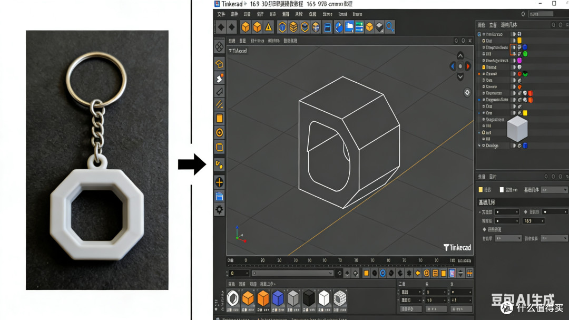Image resolution: width=569 pixels, height=320 pixels.
Task: Click the orange grid icon ending the timeline toolbar
Action: [469, 273]
